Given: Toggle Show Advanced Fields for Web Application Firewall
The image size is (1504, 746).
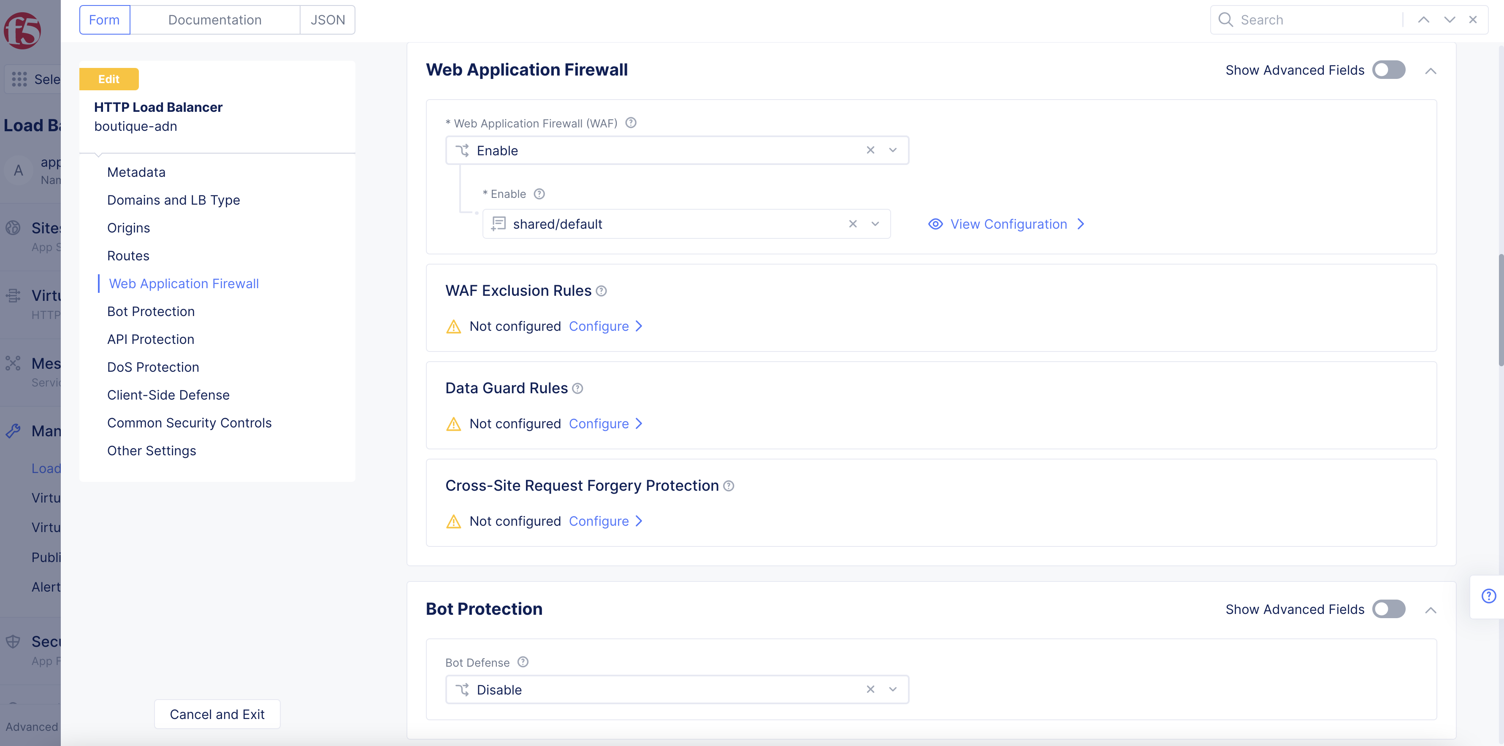Looking at the screenshot, I should click(1388, 70).
